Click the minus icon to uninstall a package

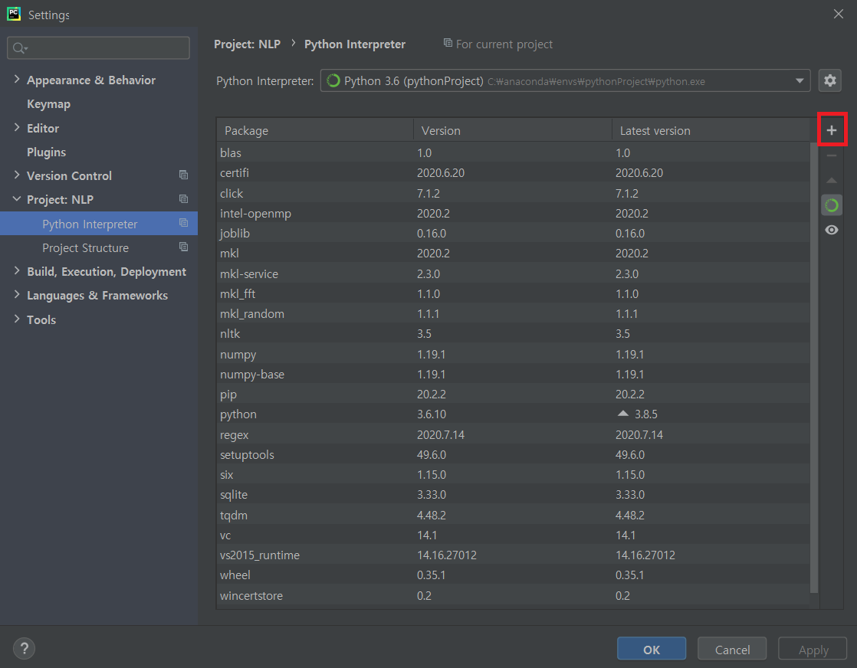pos(831,156)
